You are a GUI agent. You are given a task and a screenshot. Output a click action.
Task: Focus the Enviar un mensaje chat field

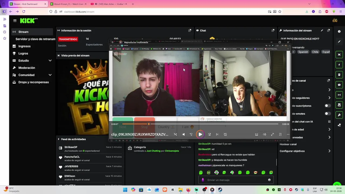click(236, 180)
